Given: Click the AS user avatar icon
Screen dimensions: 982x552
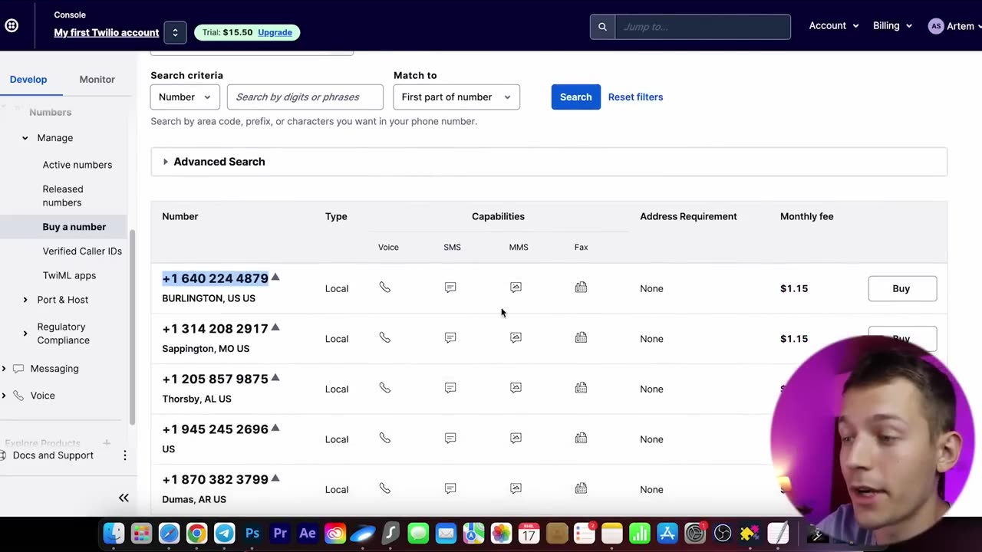Looking at the screenshot, I should pos(935,26).
